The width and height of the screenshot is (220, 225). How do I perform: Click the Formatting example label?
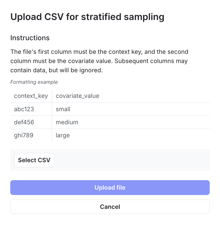(34, 82)
